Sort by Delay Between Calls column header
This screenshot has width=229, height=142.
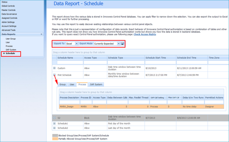tap(117, 98)
